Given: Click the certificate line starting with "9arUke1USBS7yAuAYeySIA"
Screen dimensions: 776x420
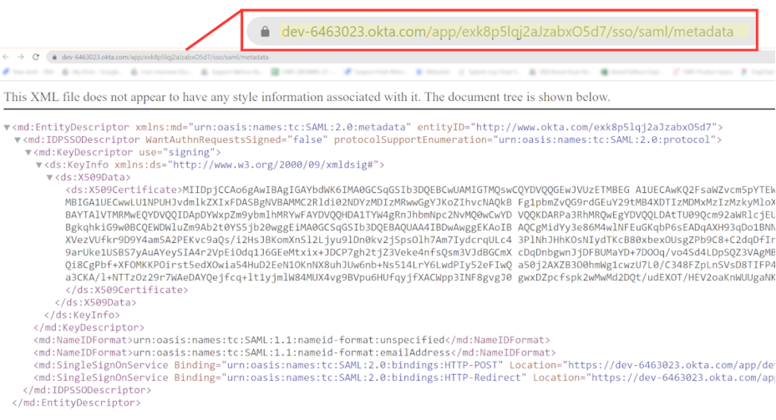Looking at the screenshot, I should tap(420, 252).
